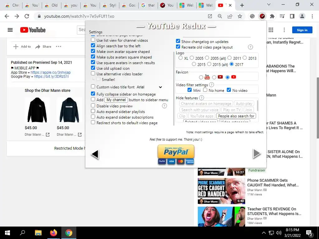
Task: Uncheck Show changelog on updates
Action: click(x=178, y=41)
